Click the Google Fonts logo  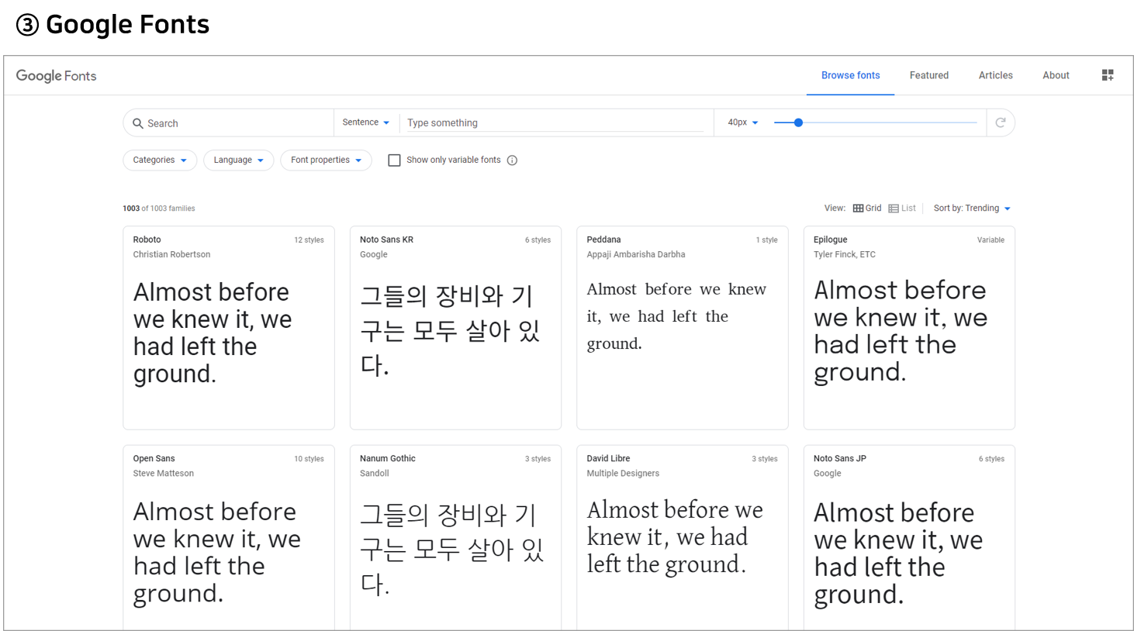pyautogui.click(x=56, y=75)
